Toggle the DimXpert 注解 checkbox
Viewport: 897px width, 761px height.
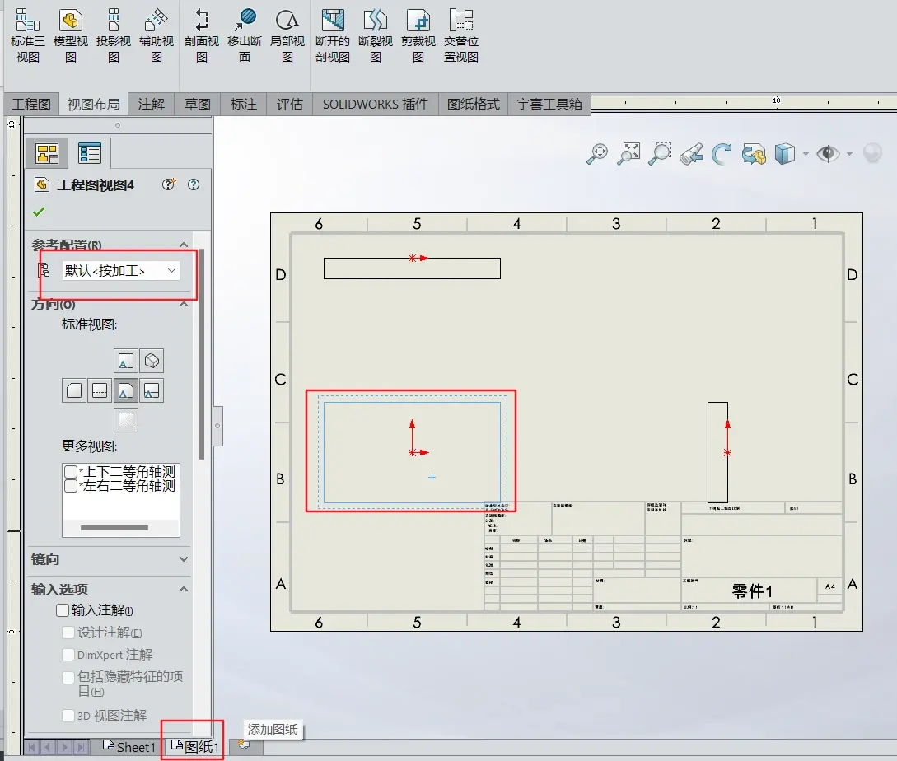tap(68, 654)
